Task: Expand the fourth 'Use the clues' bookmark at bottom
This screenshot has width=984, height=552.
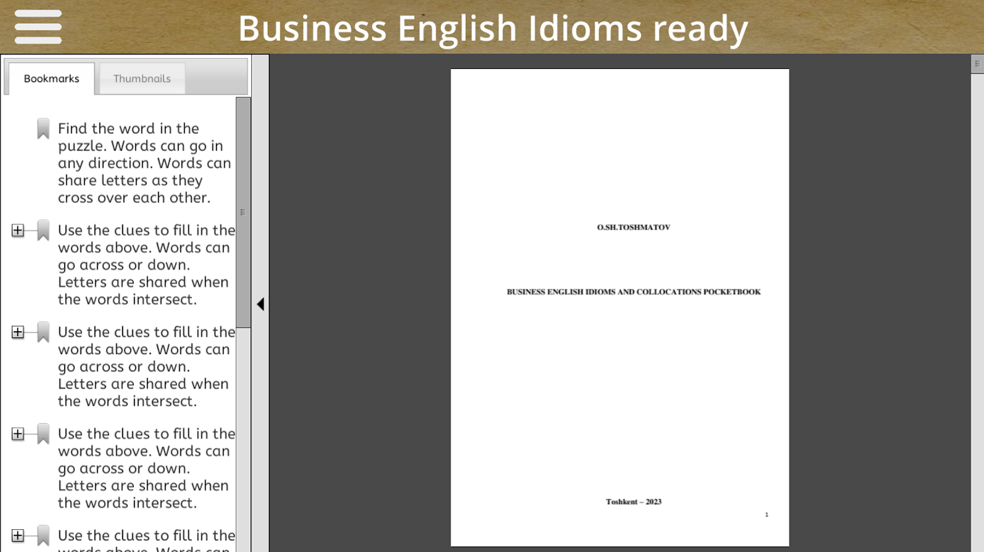Action: pyautogui.click(x=18, y=535)
